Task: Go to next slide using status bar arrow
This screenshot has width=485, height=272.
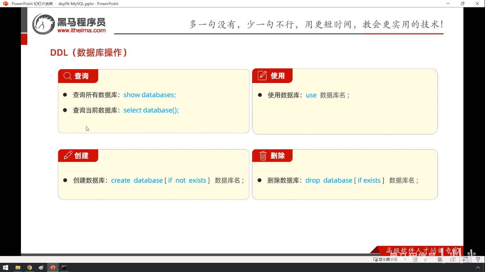Action: 425,260
